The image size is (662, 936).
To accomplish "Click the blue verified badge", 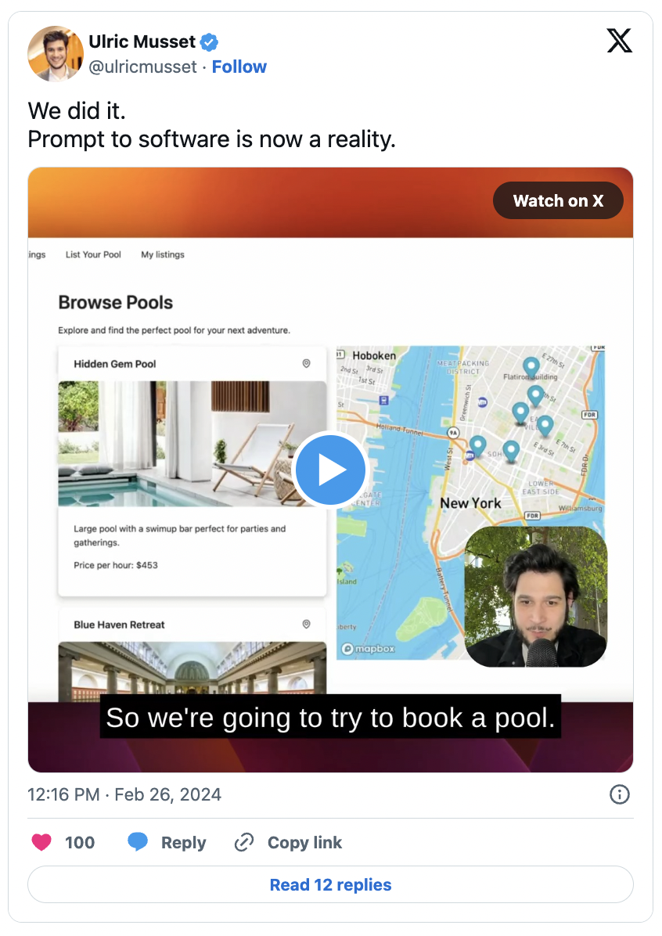I will (209, 42).
